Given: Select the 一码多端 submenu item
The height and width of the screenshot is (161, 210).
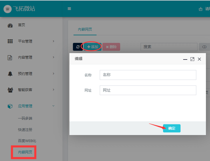Looking at the screenshot, I should click(25, 118).
